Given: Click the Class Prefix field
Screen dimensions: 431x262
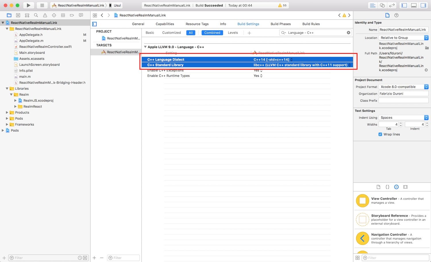Looking at the screenshot, I should pyautogui.click(x=403, y=101).
